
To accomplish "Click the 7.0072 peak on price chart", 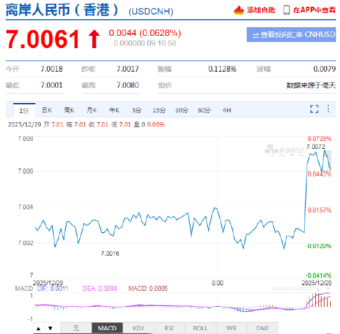I will [325, 150].
